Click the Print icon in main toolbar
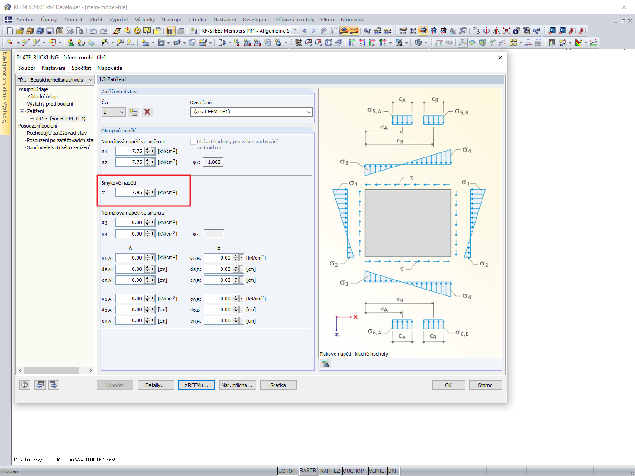The image size is (635, 476). pos(70,31)
